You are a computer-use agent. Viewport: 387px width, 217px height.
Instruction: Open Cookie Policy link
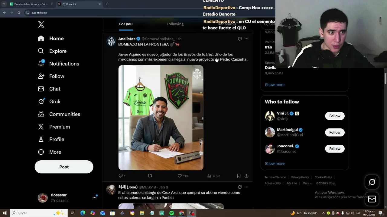coord(323,177)
